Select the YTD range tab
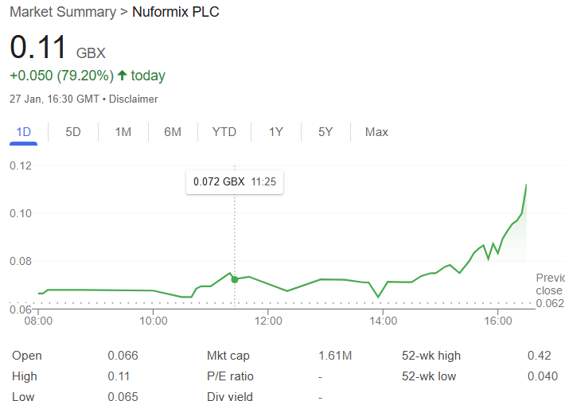The height and width of the screenshot is (401, 565). tap(224, 132)
